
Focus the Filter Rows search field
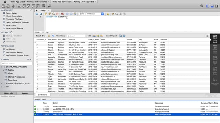(x=76, y=36)
